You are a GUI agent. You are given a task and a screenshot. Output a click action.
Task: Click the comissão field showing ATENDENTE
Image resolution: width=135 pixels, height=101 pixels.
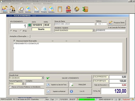(111, 30)
